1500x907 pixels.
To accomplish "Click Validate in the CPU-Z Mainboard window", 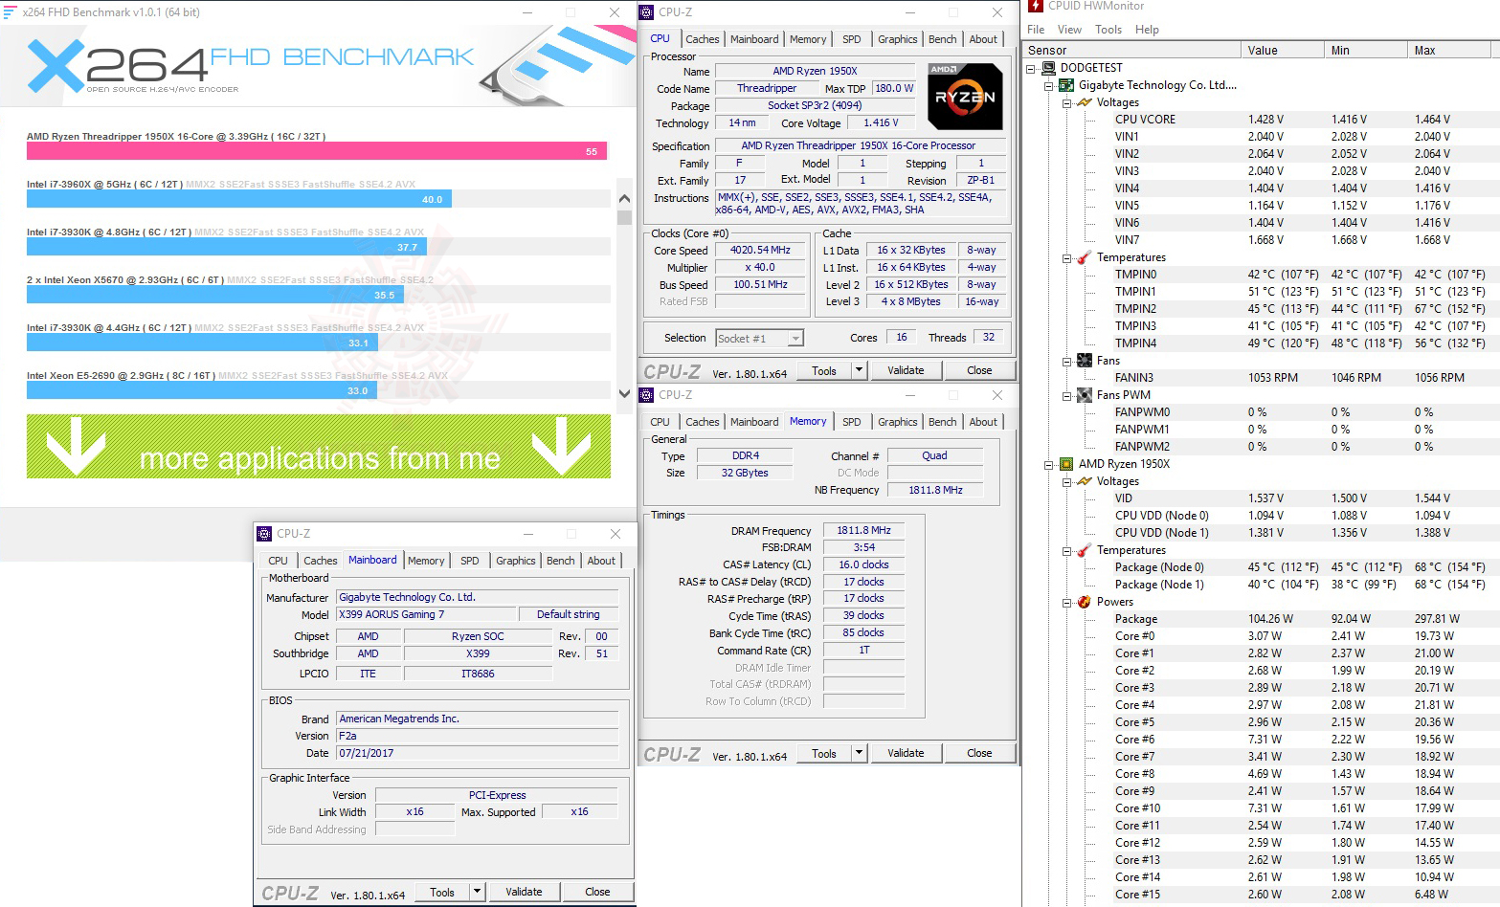I will (524, 892).
